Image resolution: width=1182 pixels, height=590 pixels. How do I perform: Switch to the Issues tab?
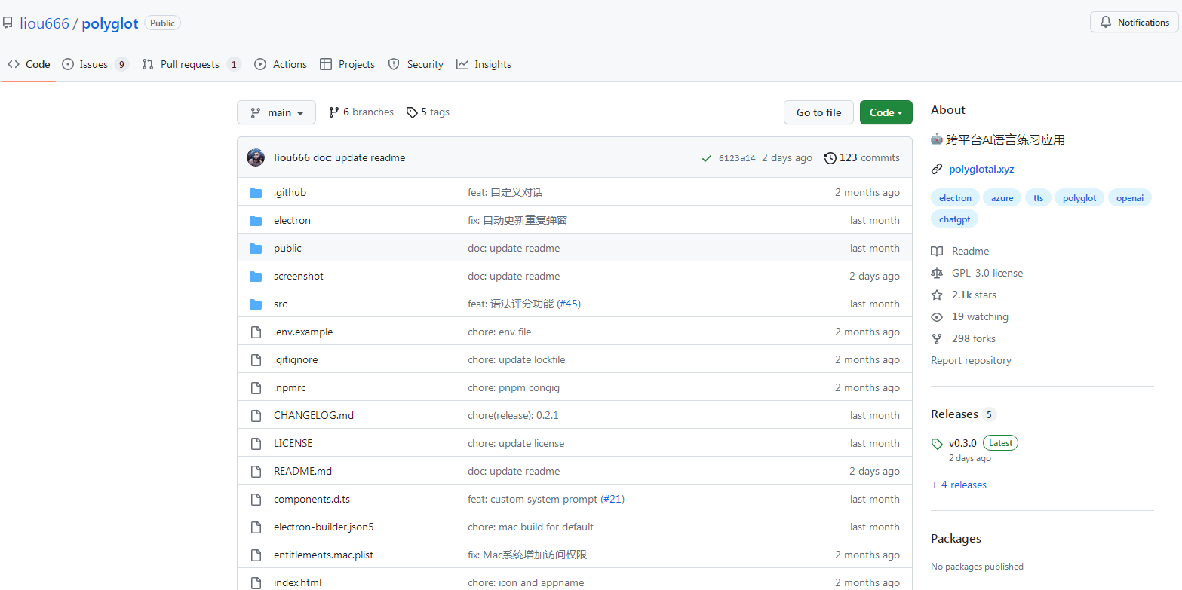pos(94,65)
